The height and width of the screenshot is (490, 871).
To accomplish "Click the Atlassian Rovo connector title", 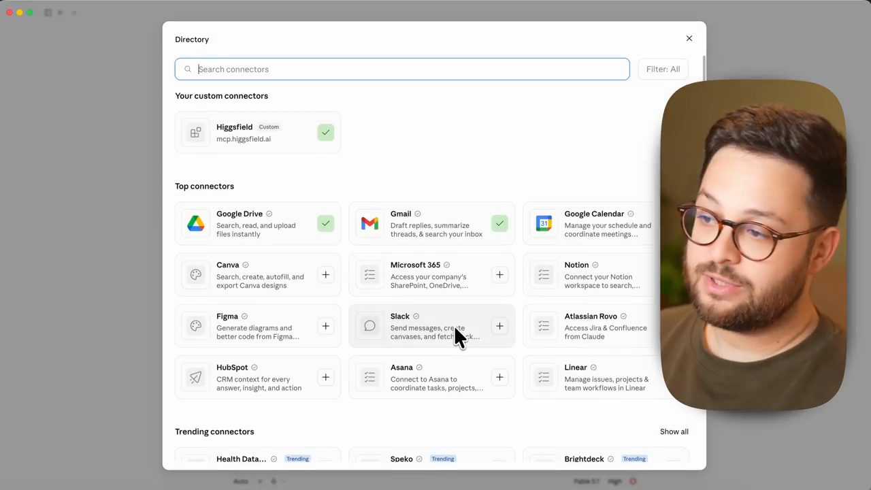I will (x=591, y=316).
